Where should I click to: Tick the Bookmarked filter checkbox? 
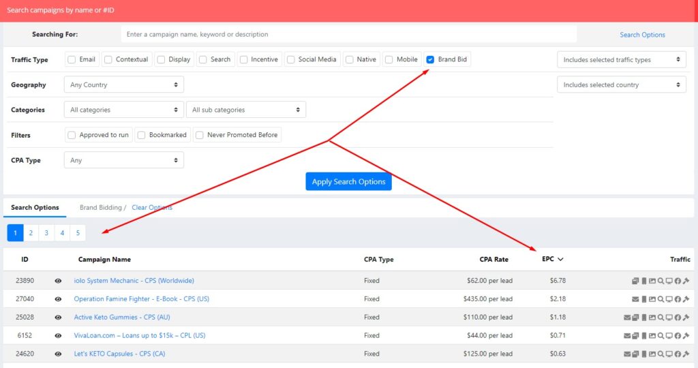(x=141, y=135)
